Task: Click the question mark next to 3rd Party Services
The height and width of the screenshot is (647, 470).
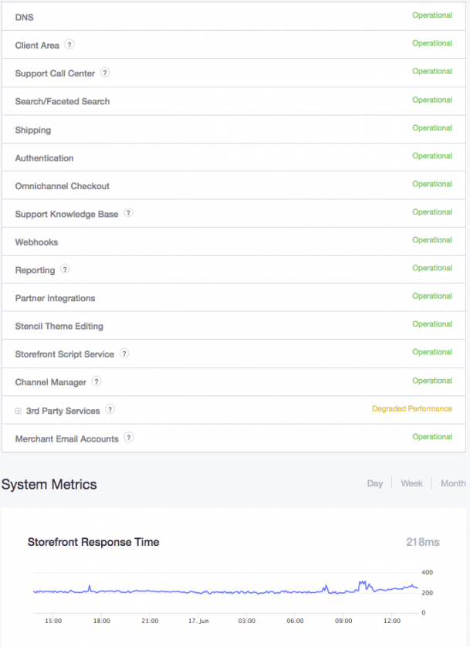Action: coord(110,409)
